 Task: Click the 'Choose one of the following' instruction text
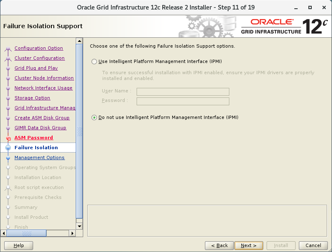coord(162,46)
